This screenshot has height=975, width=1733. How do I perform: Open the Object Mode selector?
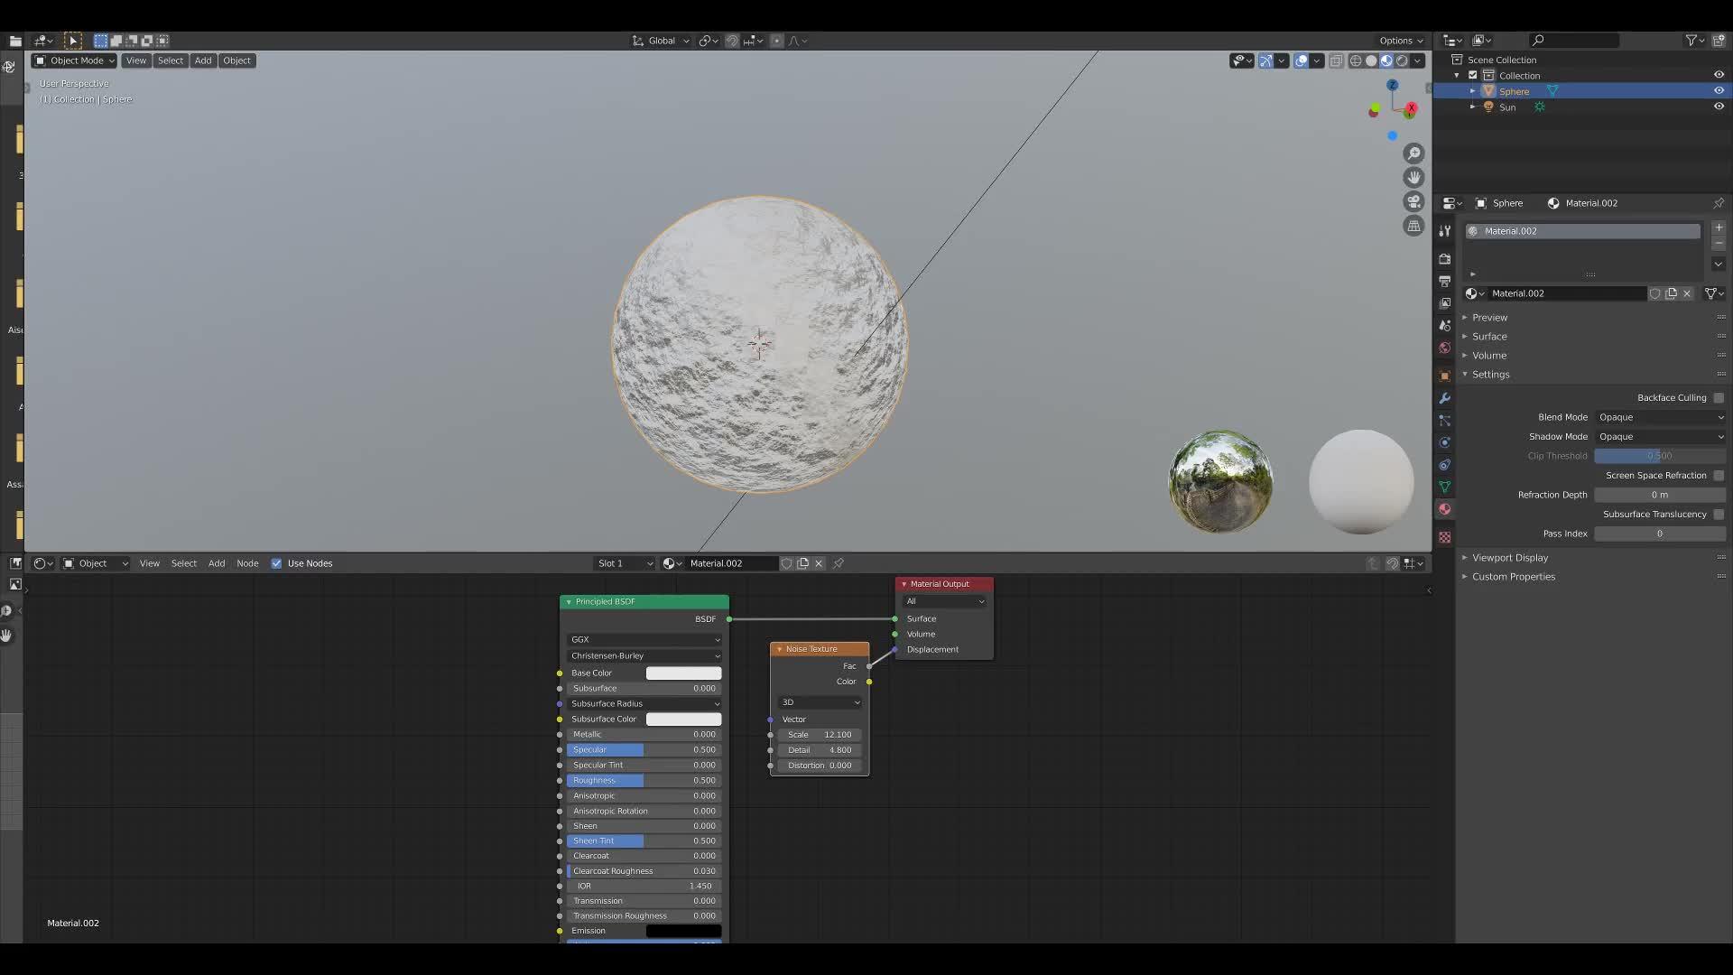point(73,60)
